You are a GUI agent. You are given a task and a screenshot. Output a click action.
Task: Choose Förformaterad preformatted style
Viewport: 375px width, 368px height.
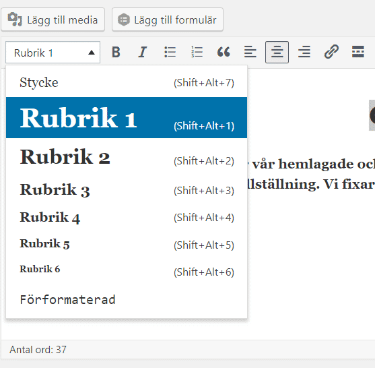(x=127, y=299)
